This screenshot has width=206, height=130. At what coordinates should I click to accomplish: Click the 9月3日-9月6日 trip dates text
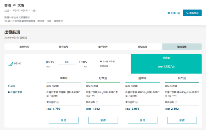[x=20, y=11]
